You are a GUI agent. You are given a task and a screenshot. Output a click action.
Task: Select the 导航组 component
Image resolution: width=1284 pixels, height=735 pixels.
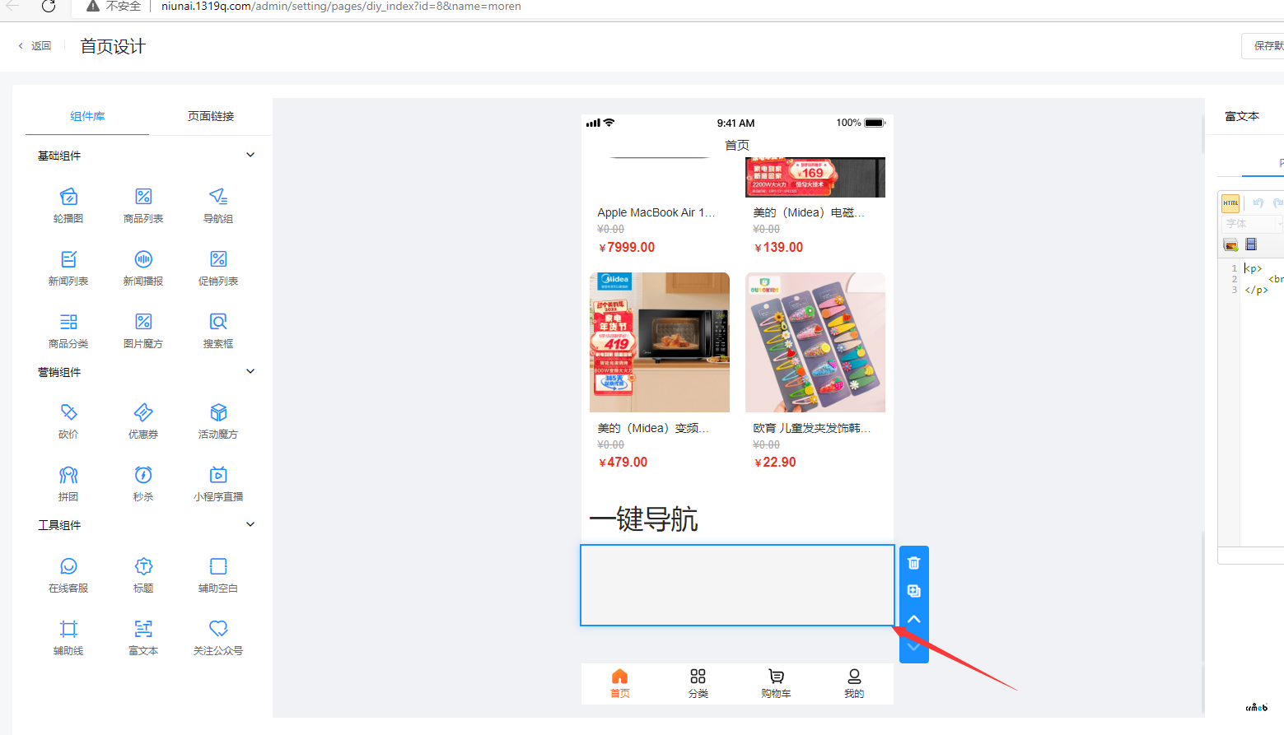point(218,205)
